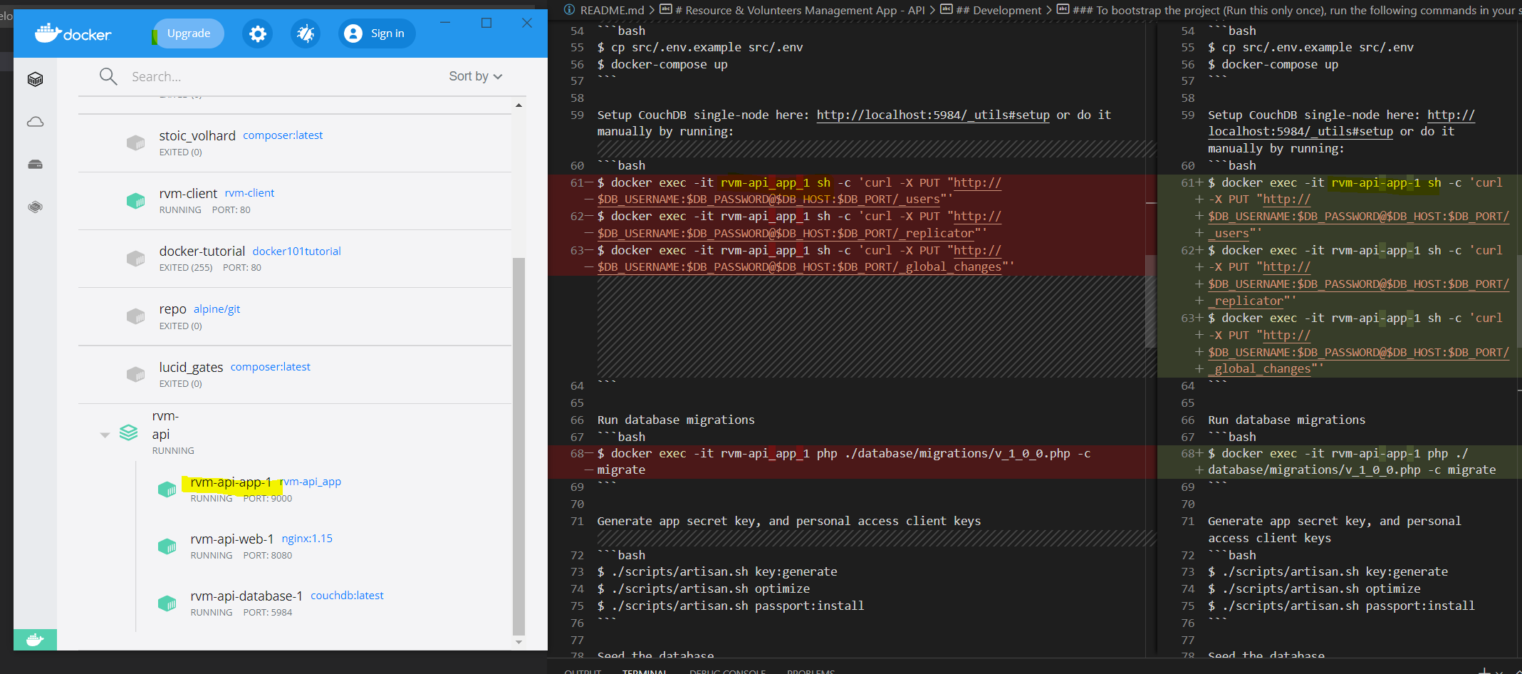Viewport: 1522px width, 674px height.
Task: Select rvm-api-app-1 container icon
Action: 167,489
